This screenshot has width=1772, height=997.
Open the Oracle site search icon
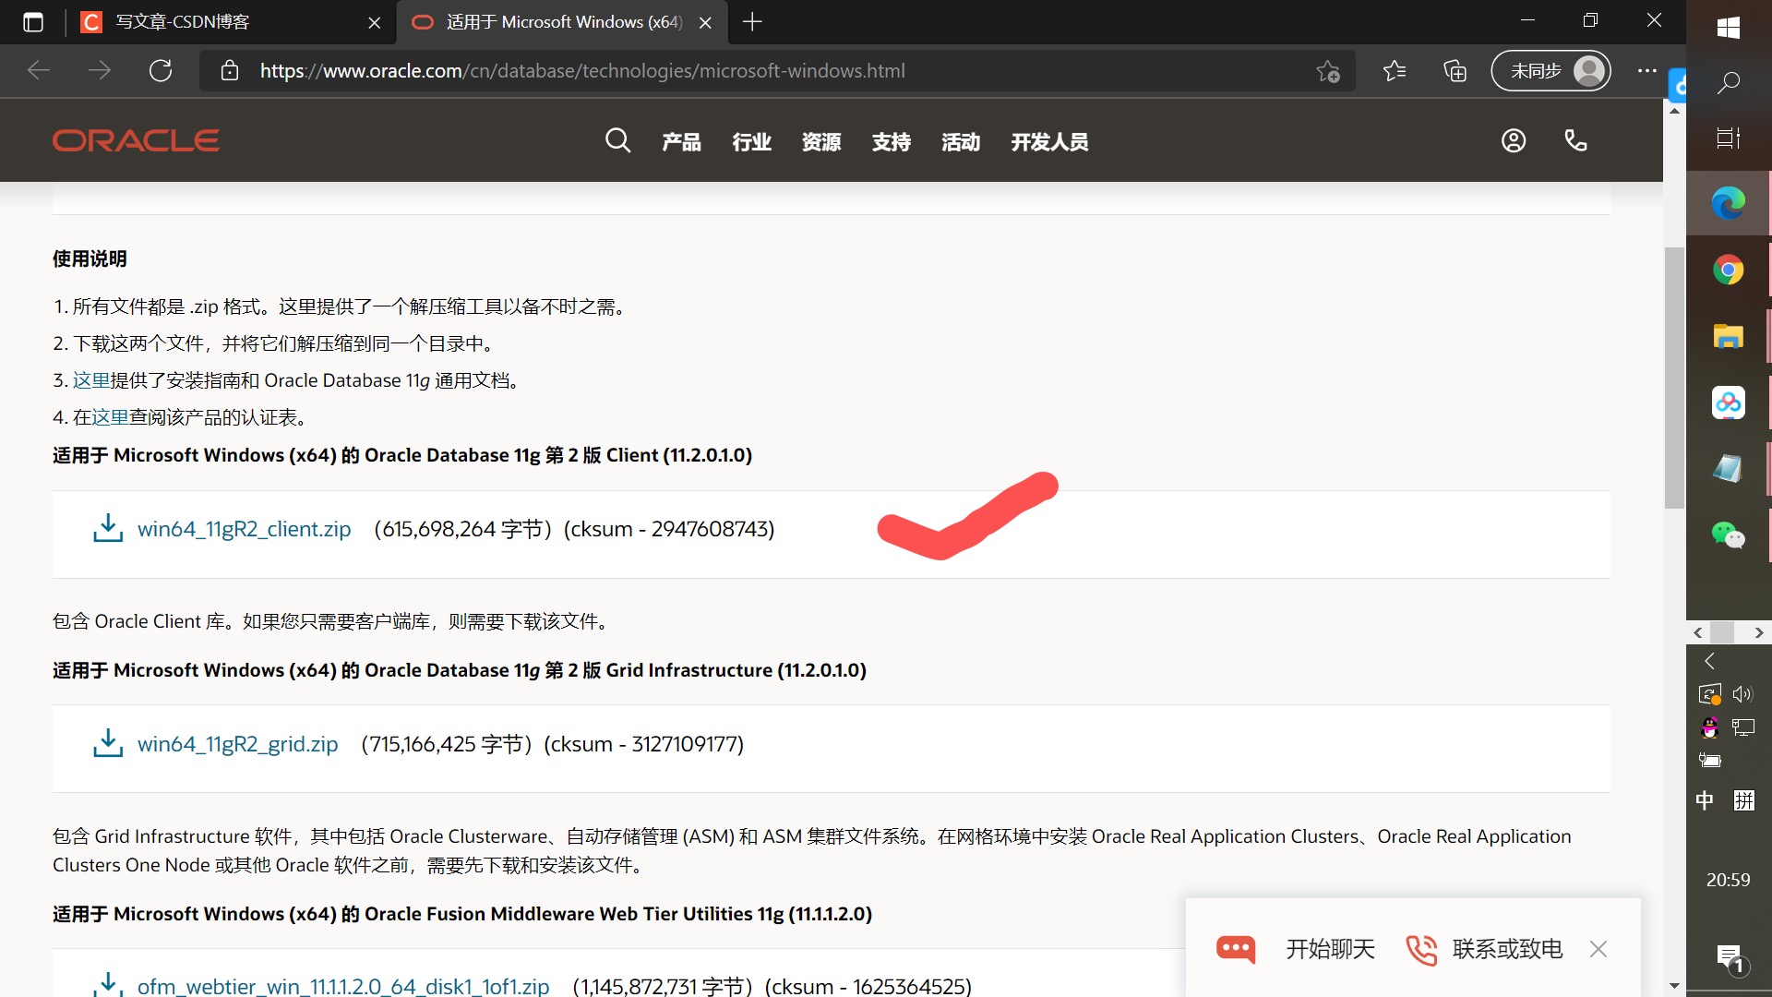[x=617, y=140]
